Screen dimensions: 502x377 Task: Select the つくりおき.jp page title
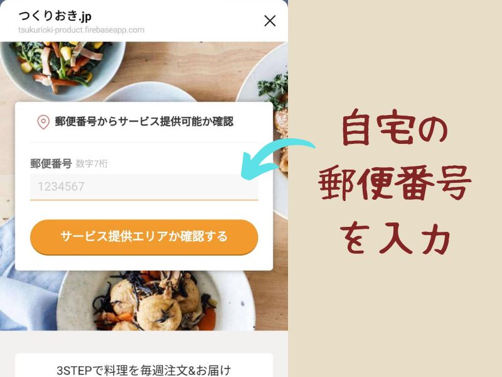[55, 16]
